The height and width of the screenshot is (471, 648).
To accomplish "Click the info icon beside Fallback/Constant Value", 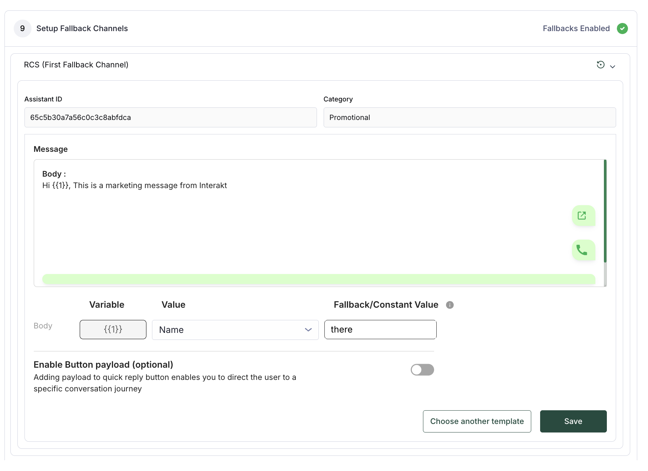I will pos(450,305).
